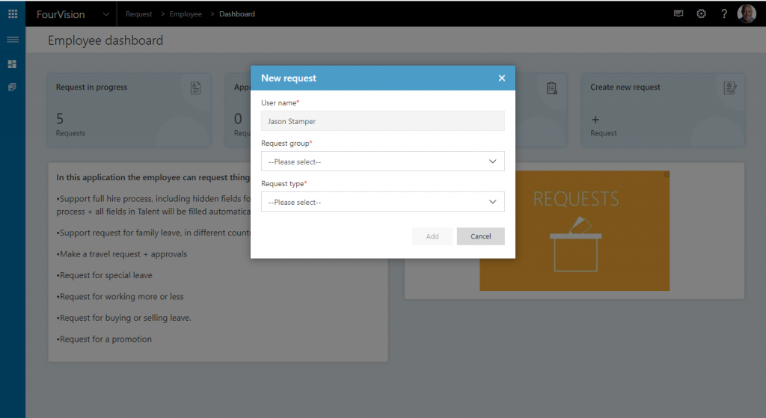Viewport: 766px width, 418px height.
Task: Open the requests list sidebar icon
Action: 12,87
